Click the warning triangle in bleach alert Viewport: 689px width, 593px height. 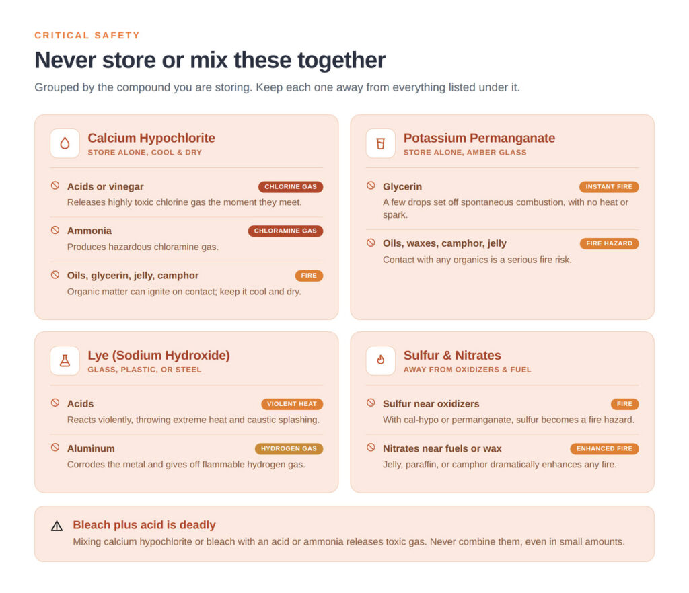pyautogui.click(x=57, y=526)
